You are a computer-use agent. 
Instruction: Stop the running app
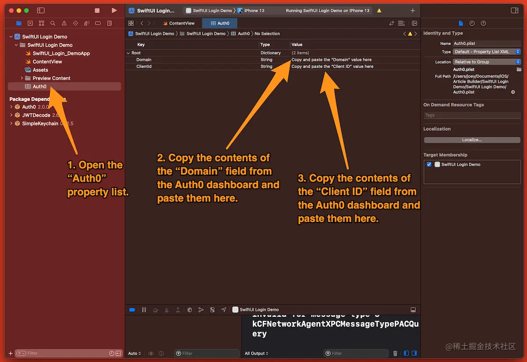(x=97, y=10)
